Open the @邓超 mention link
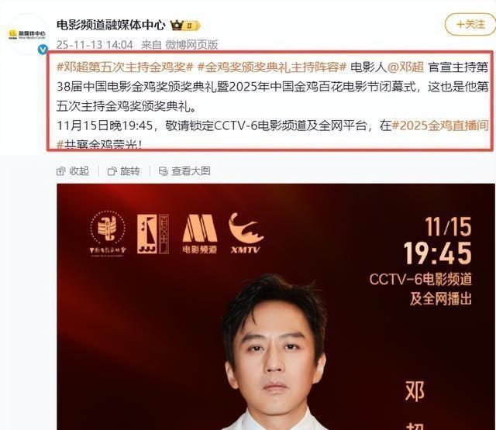496x430 pixels. coord(405,67)
